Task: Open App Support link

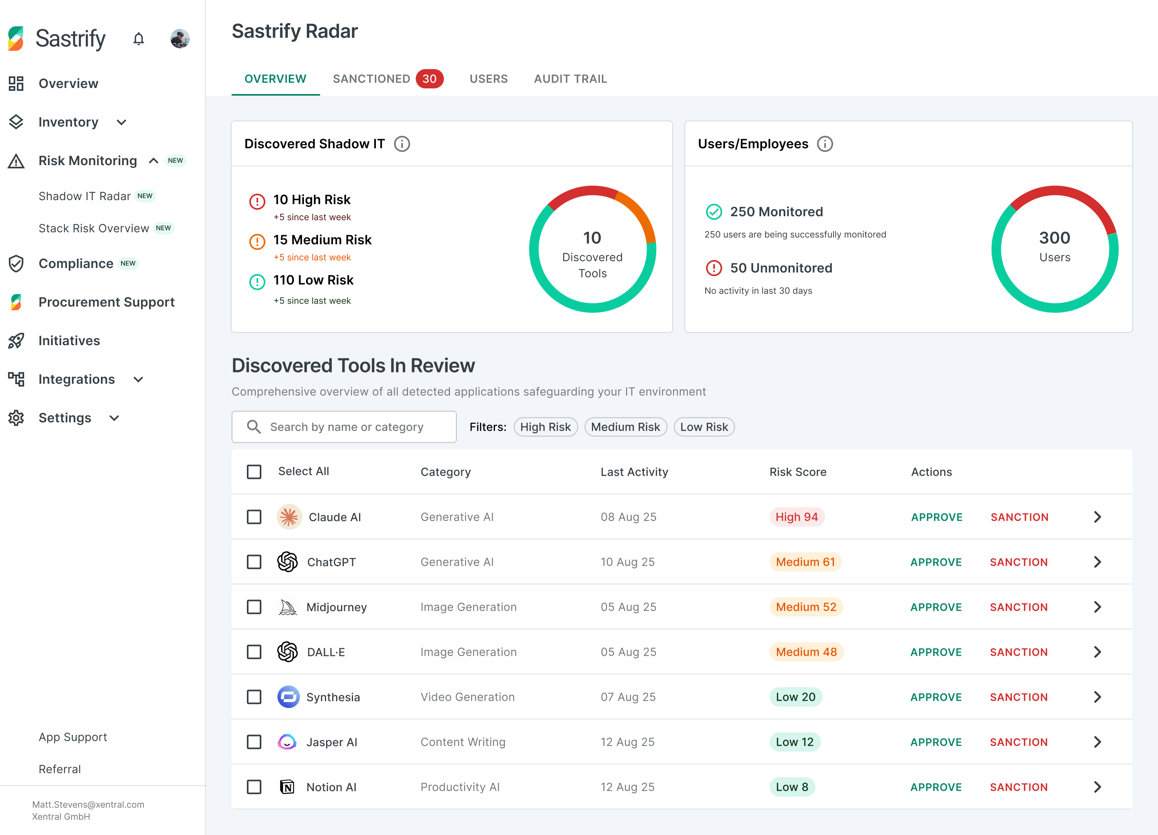Action: tap(73, 737)
